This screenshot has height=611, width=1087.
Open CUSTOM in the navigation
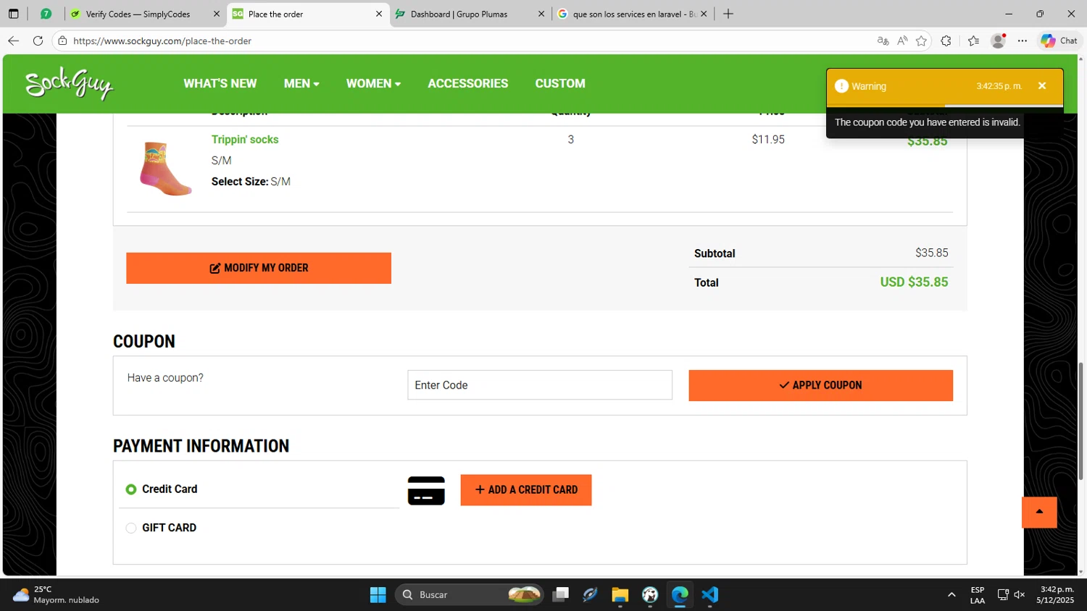pyautogui.click(x=560, y=83)
